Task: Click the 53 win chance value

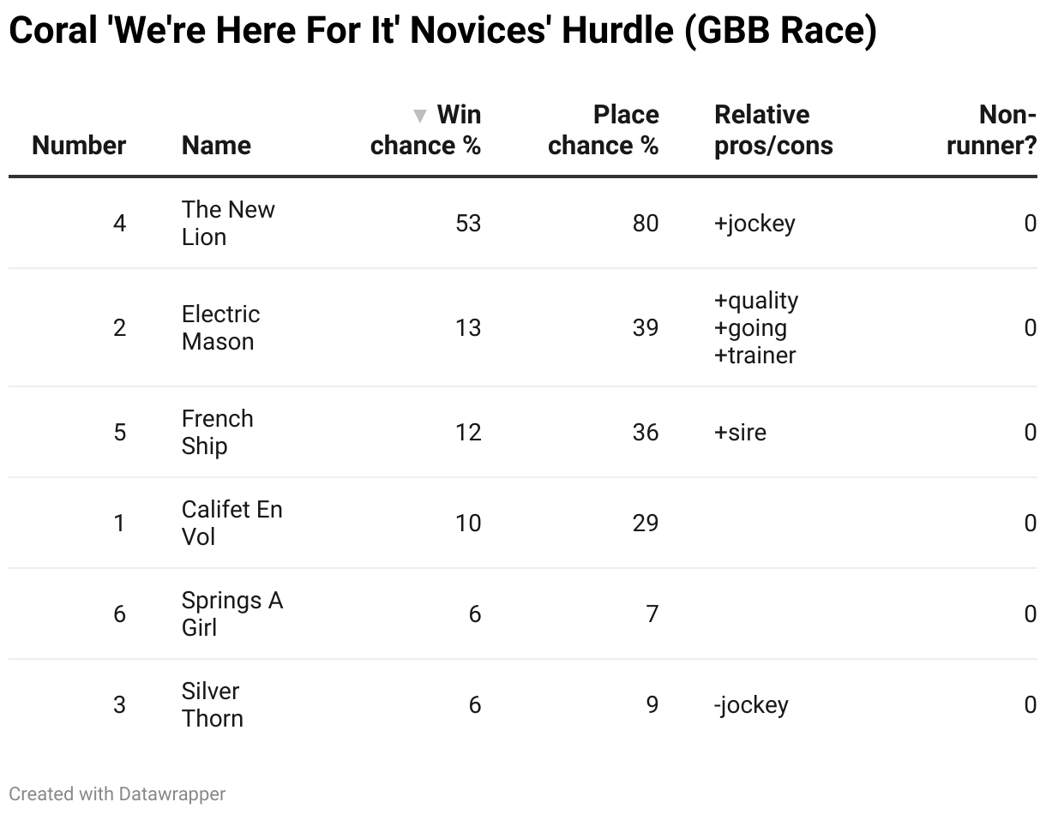Action: pos(468,223)
